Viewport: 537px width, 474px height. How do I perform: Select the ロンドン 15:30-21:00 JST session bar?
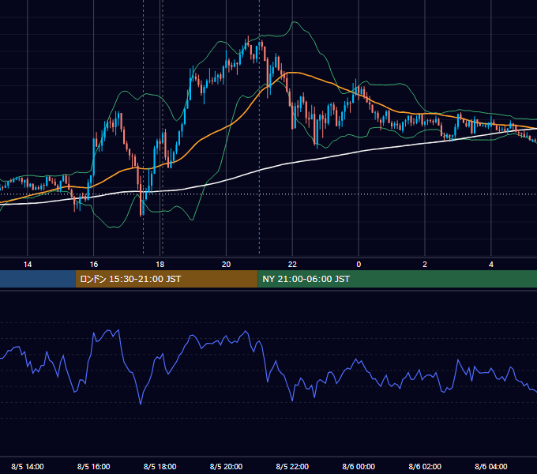pyautogui.click(x=167, y=279)
